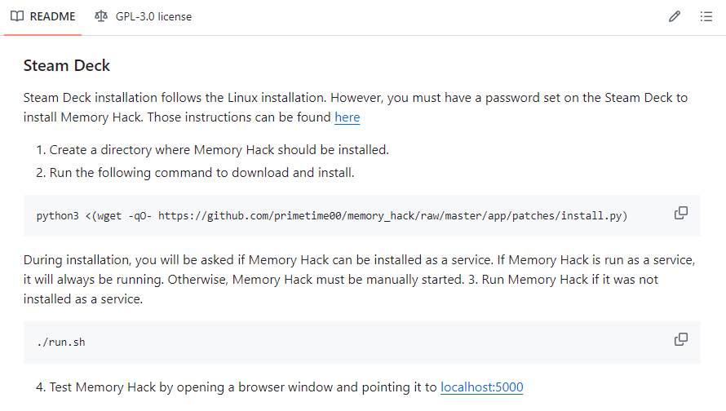Click the pencil edit file icon
This screenshot has height=411, width=726.
pyautogui.click(x=675, y=16)
